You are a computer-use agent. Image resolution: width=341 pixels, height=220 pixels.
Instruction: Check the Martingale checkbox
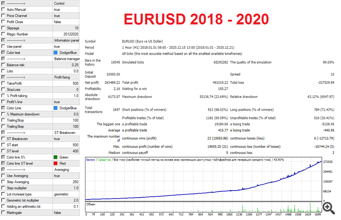[3, 212]
